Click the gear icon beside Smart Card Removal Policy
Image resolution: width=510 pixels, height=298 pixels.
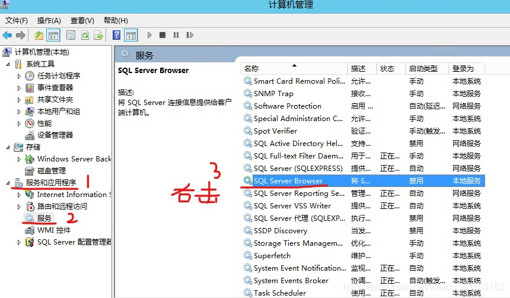248,81
